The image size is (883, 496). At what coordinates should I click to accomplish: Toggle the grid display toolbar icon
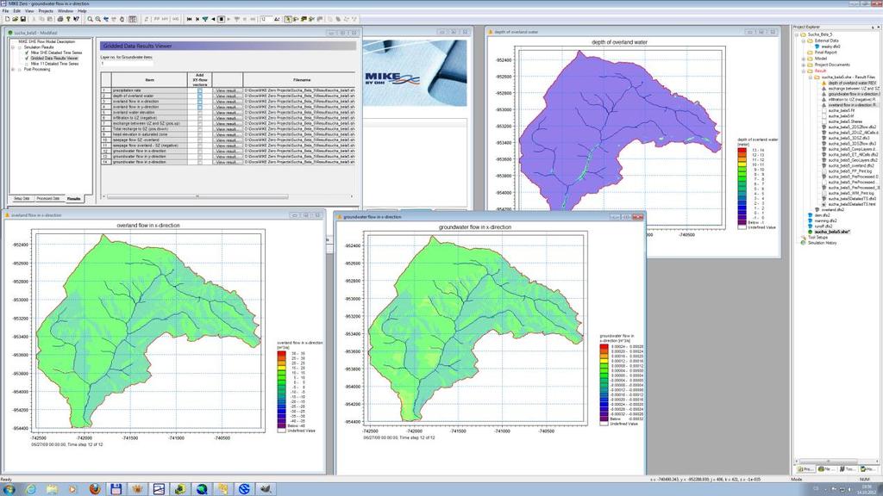(x=133, y=19)
